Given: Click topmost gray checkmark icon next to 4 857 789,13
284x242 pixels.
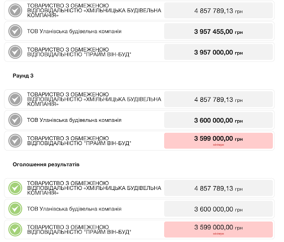Looking at the screenshot, I should point(15,11).
